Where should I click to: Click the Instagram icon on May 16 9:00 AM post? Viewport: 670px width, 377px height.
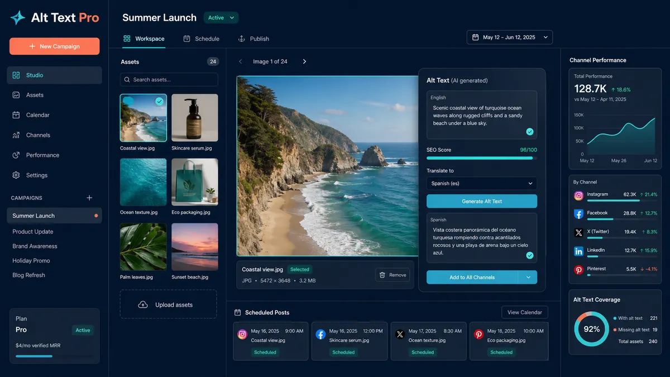coord(242,335)
